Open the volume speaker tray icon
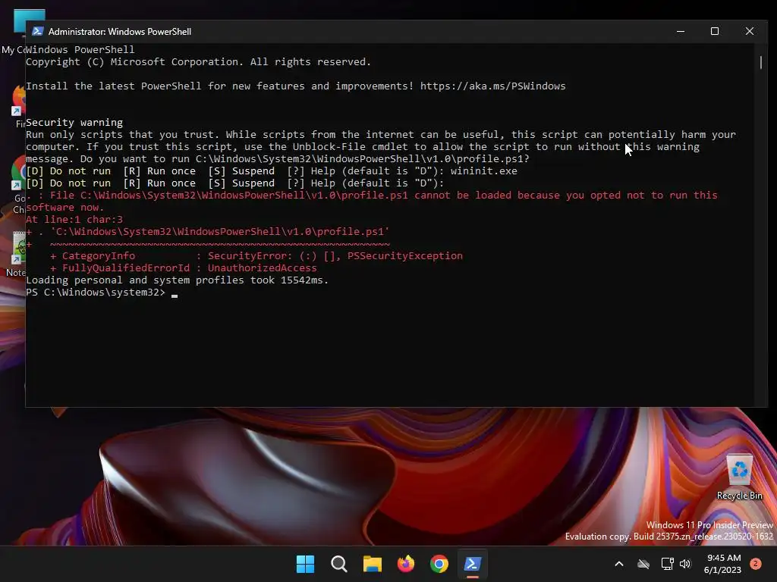 [x=685, y=564]
